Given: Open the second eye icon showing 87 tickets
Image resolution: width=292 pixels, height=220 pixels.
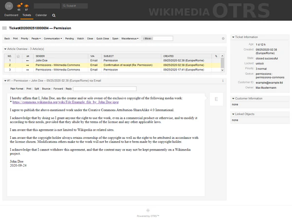Looking at the screenshot, I should [27, 5].
